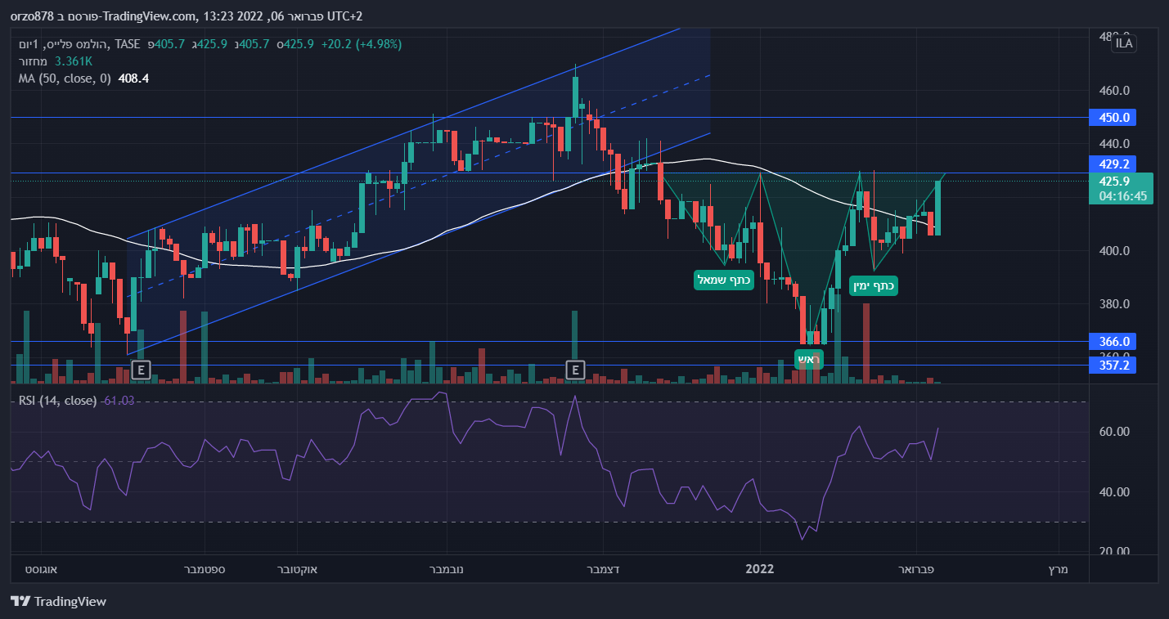Click the 450.0 price line label
The width and height of the screenshot is (1169, 619).
pos(1114,117)
